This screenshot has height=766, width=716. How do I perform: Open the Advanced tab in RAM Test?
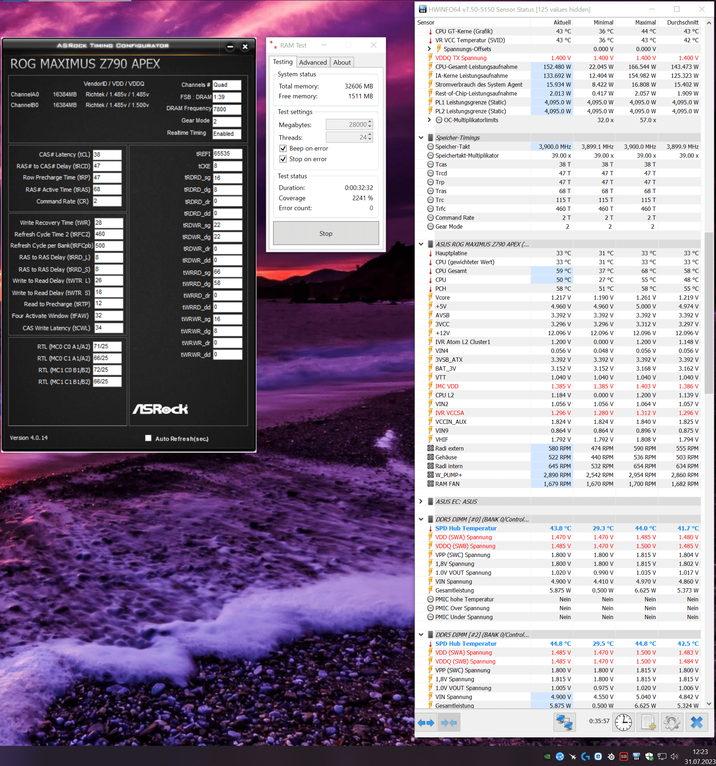[313, 62]
